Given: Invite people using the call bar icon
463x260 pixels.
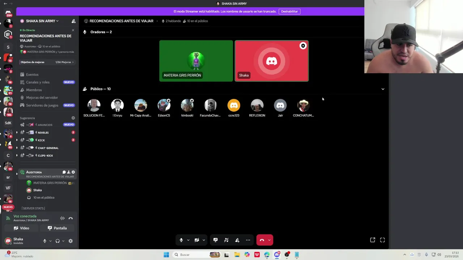Looking at the screenshot, I should 237,240.
